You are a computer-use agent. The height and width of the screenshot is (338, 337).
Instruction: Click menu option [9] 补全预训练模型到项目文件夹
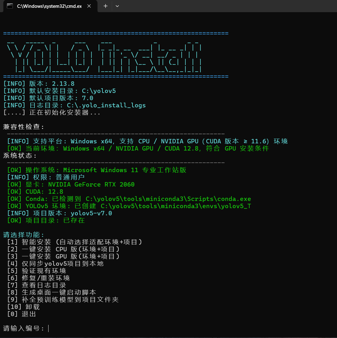point(63,300)
